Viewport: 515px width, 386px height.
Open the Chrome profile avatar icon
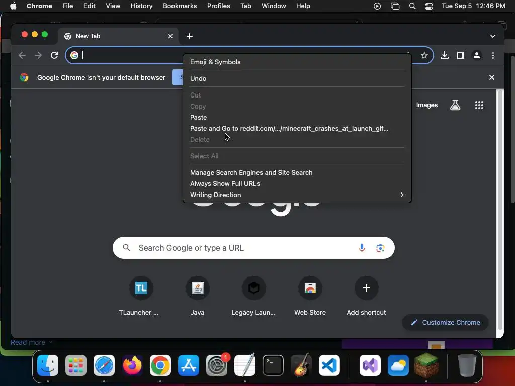pyautogui.click(x=477, y=55)
